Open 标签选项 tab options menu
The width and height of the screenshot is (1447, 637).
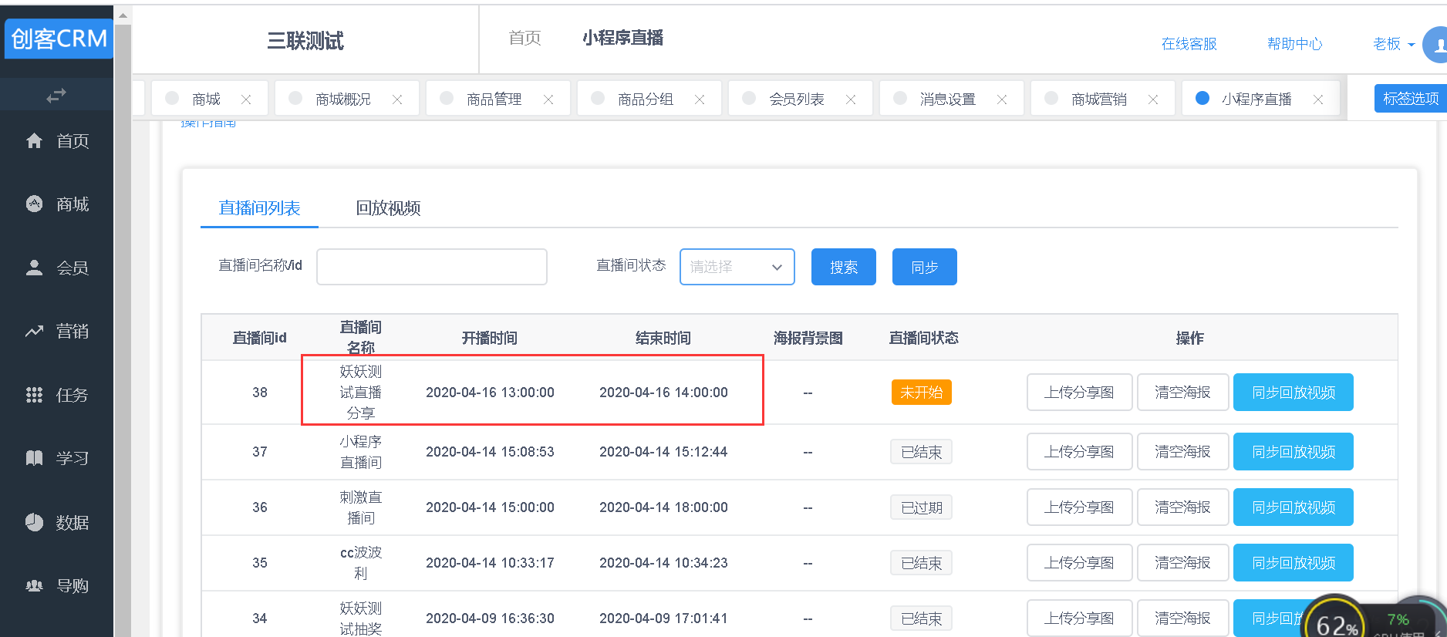click(1411, 99)
